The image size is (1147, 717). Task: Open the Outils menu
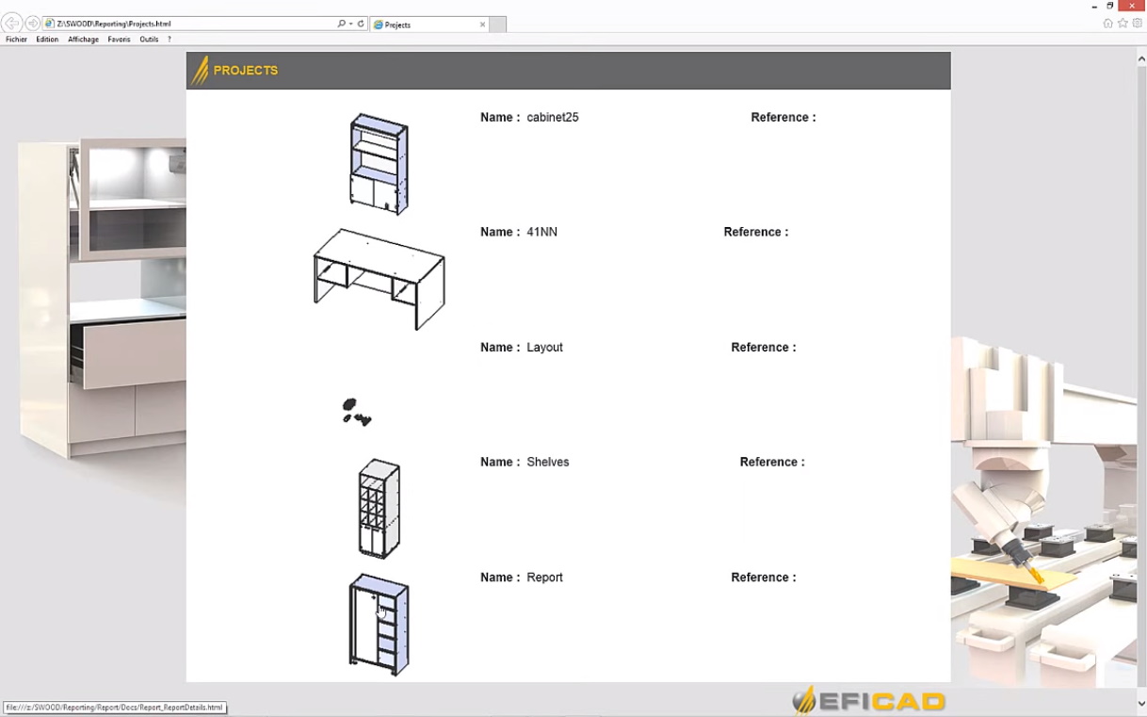pyautogui.click(x=149, y=40)
